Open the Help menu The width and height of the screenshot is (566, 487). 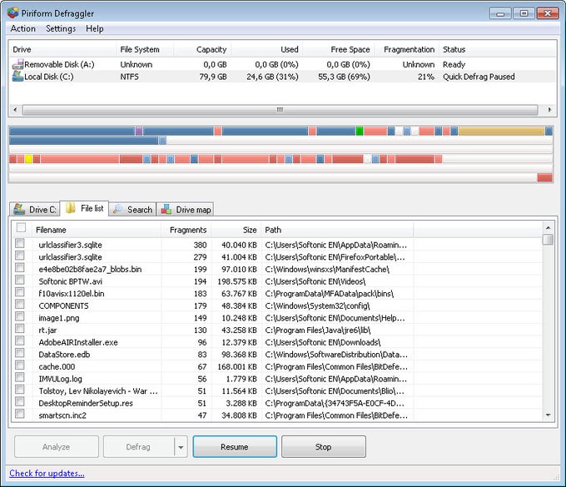coord(95,28)
